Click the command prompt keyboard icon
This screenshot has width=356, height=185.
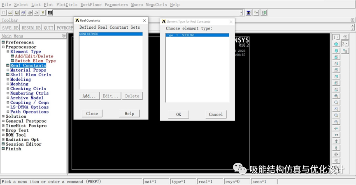50,13
